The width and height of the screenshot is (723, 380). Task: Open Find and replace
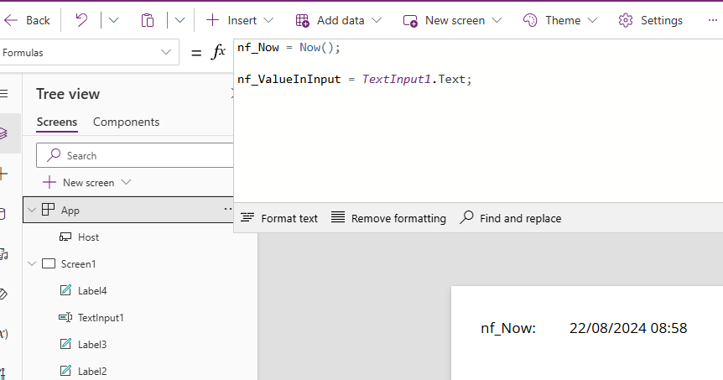pos(511,218)
